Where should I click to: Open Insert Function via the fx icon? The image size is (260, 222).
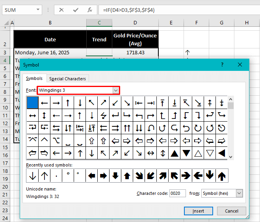click(x=90, y=10)
